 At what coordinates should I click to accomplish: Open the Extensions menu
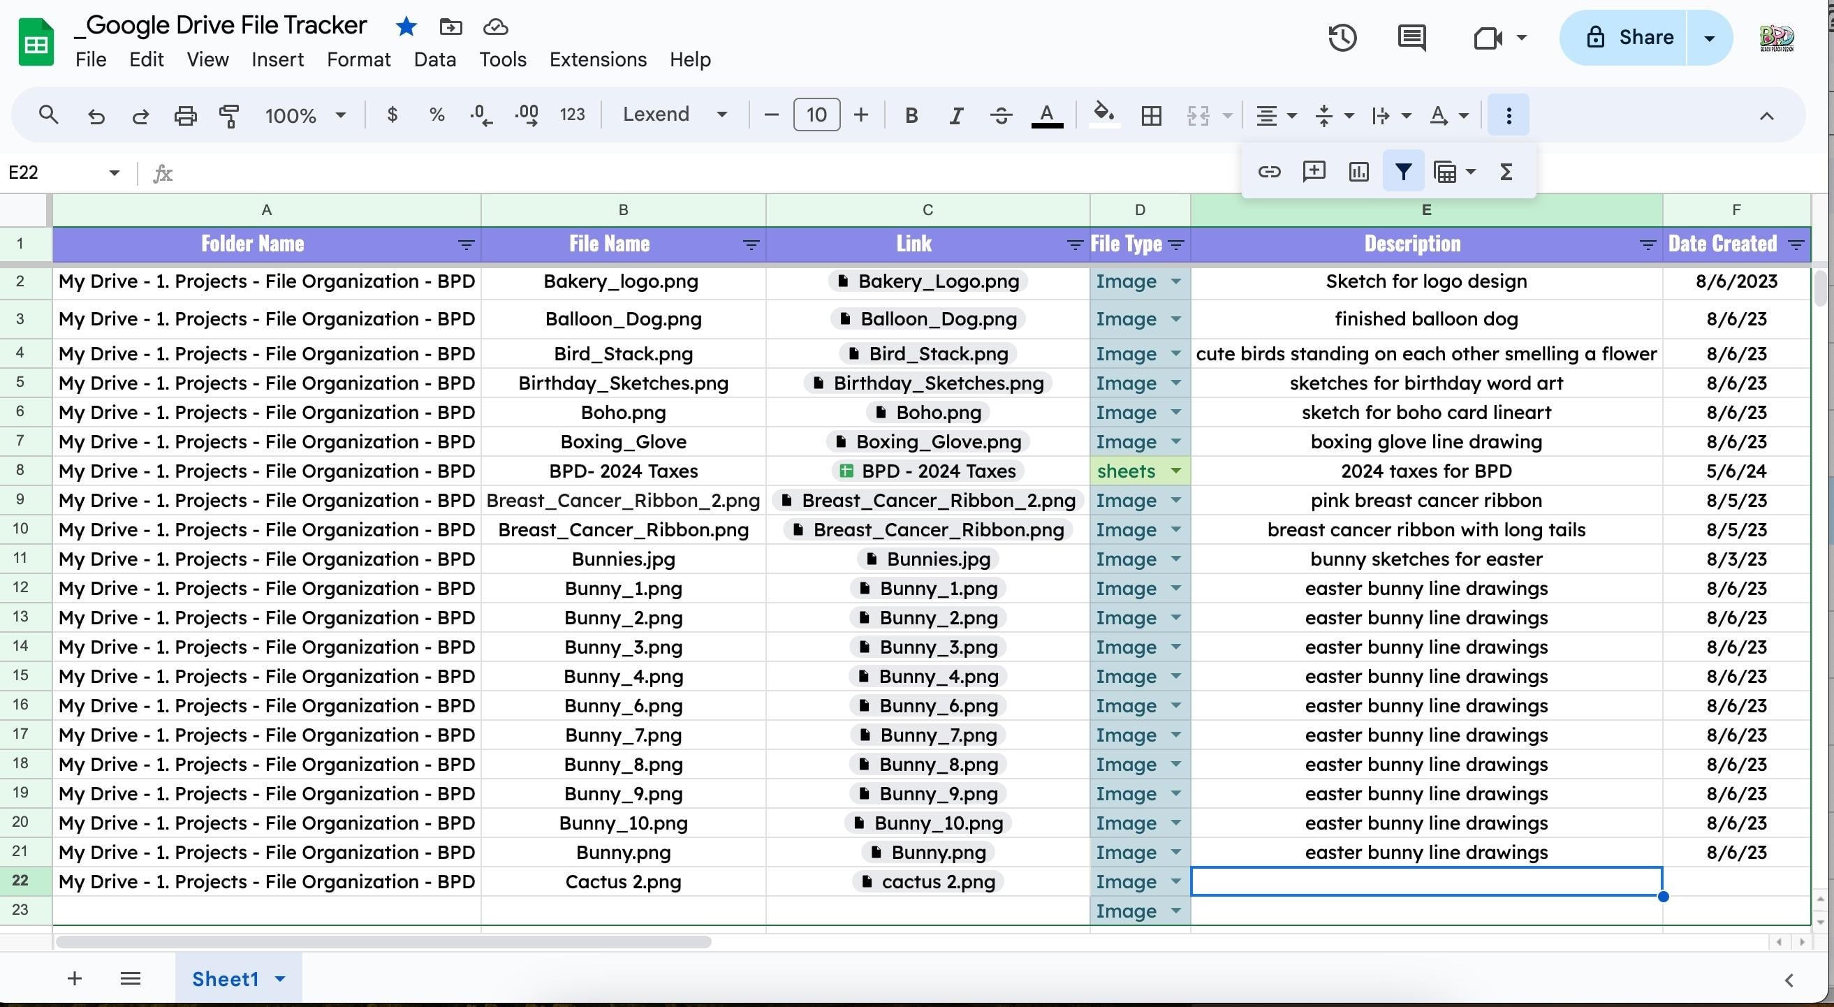[x=598, y=59]
